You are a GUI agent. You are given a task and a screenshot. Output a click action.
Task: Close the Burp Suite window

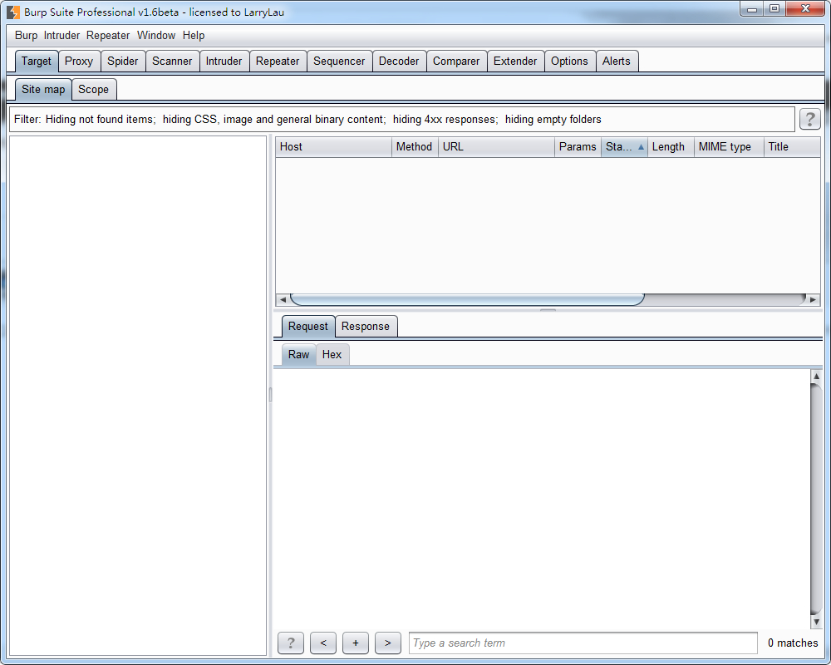pos(805,9)
